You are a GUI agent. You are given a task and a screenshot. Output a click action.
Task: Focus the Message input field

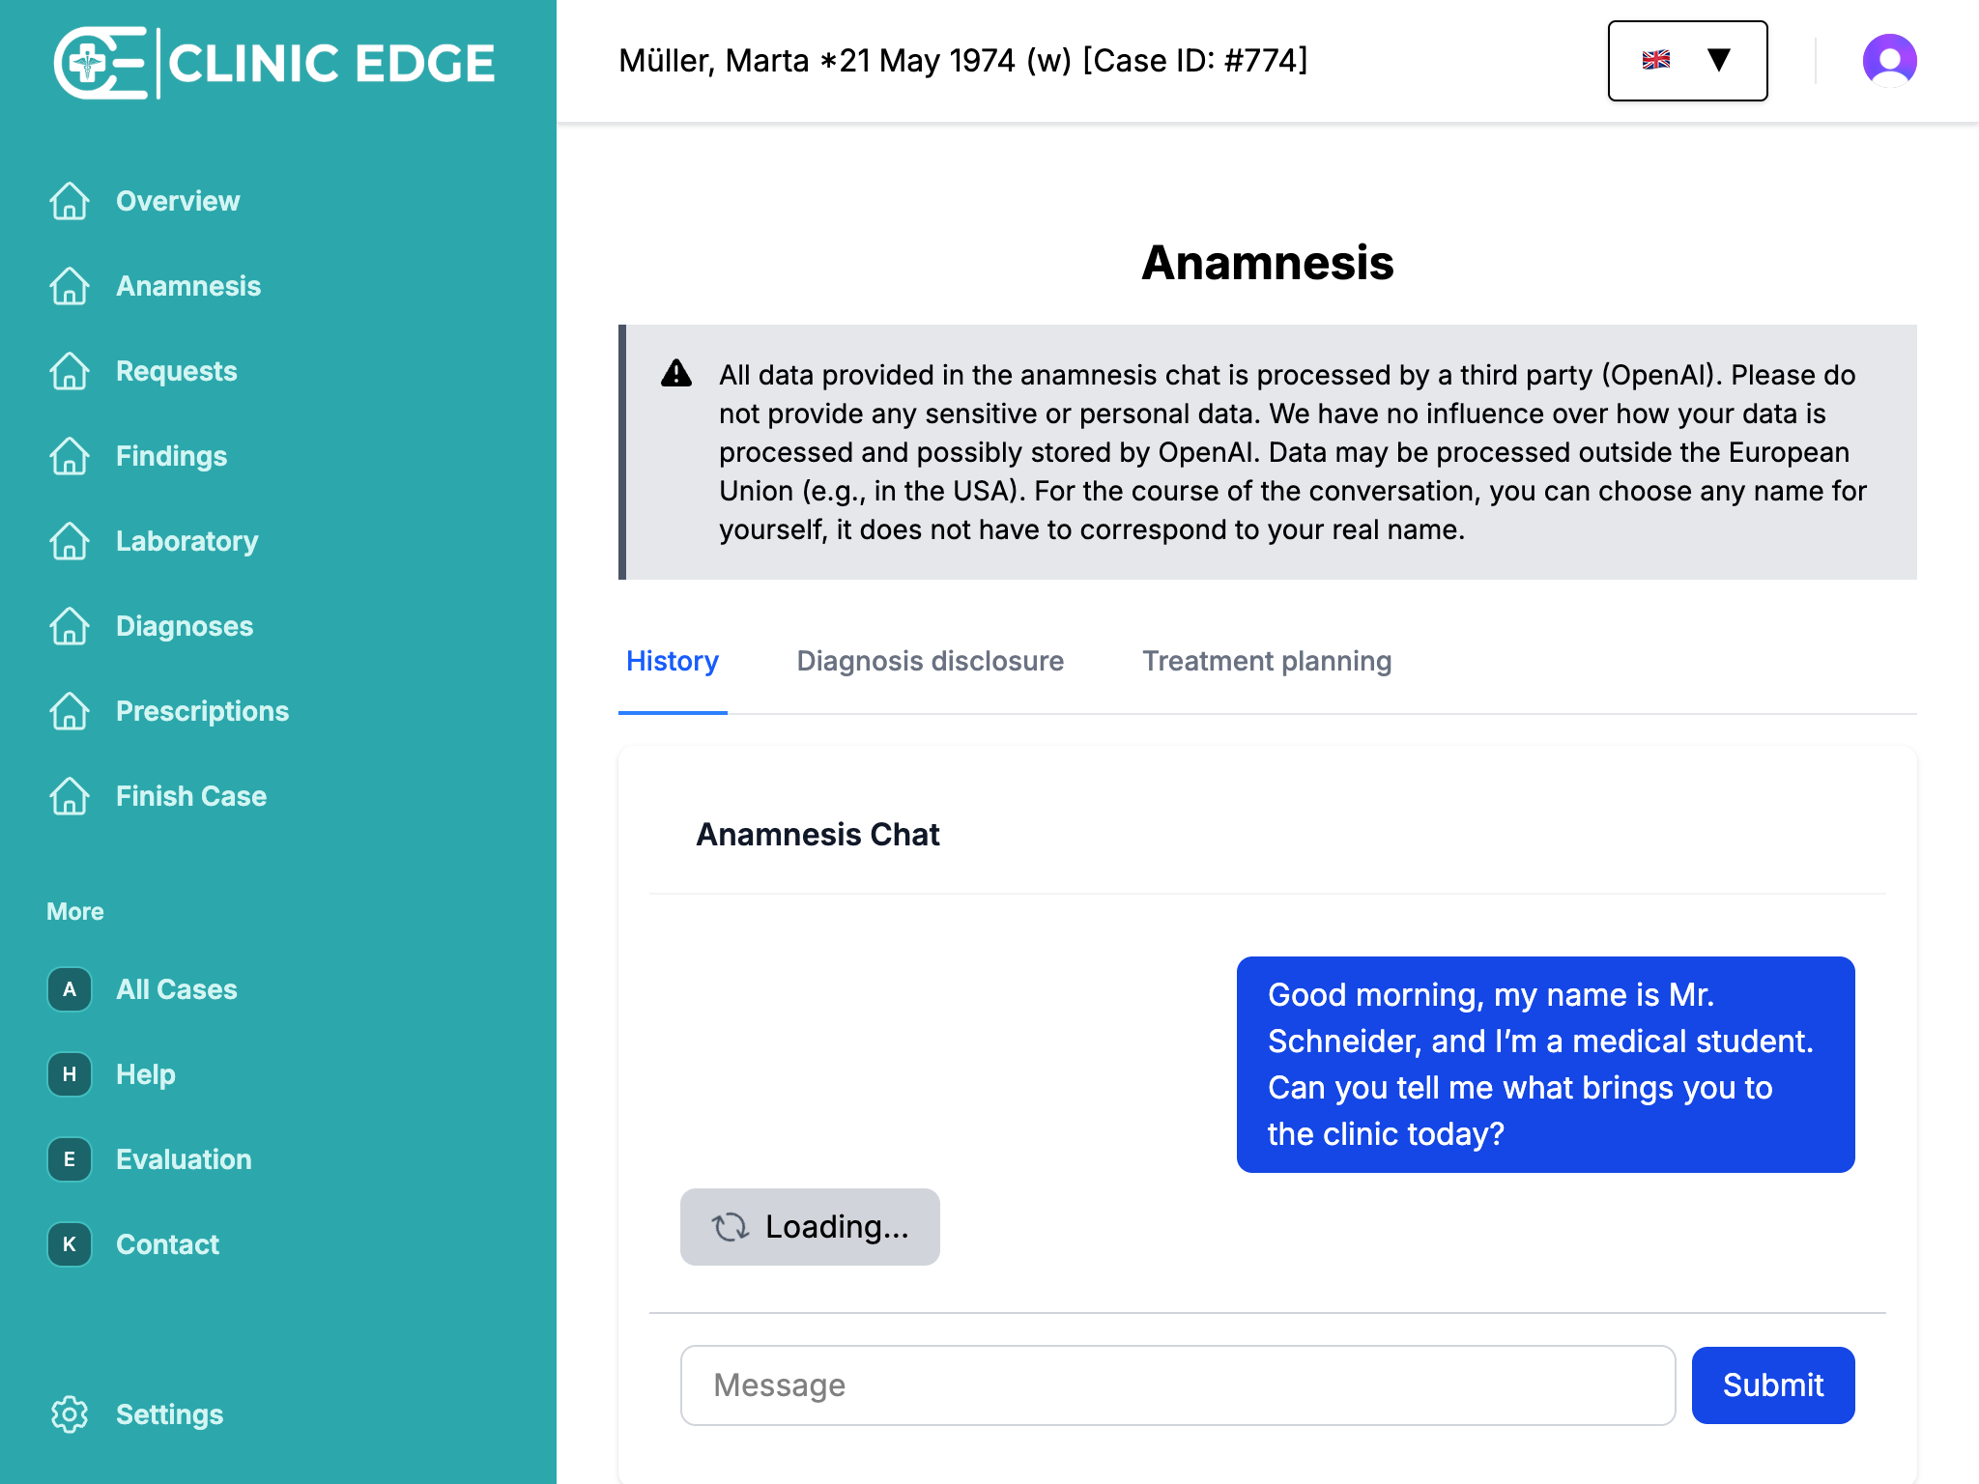[x=1177, y=1385]
